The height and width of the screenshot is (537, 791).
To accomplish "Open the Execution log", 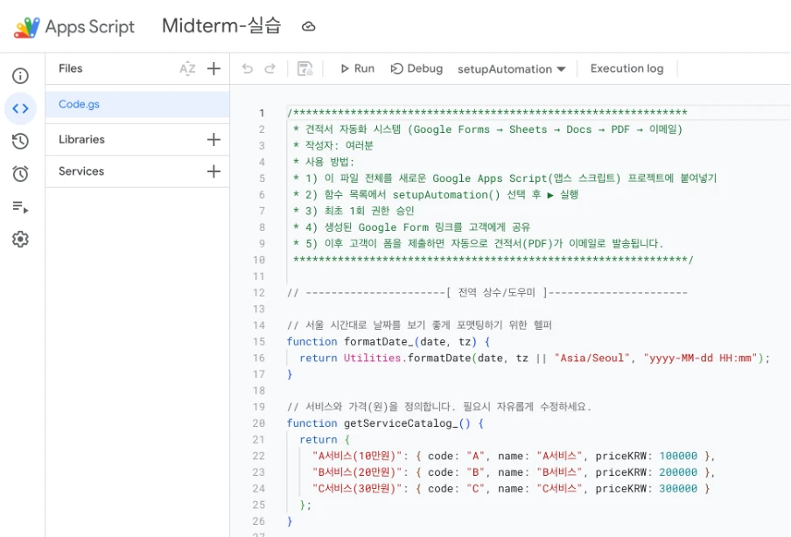I will click(x=626, y=69).
